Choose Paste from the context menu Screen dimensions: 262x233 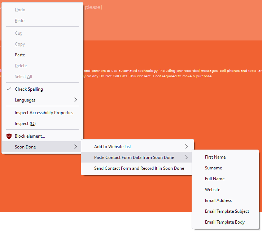pos(43,55)
